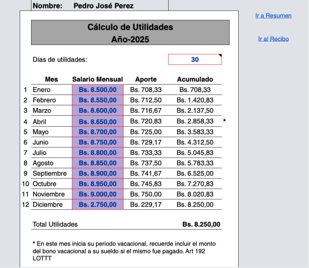
Task: Click Noviembre salary cell Bs. 9.000,00
Action: (98, 194)
